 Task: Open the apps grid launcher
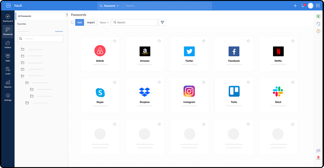(x=318, y=6)
